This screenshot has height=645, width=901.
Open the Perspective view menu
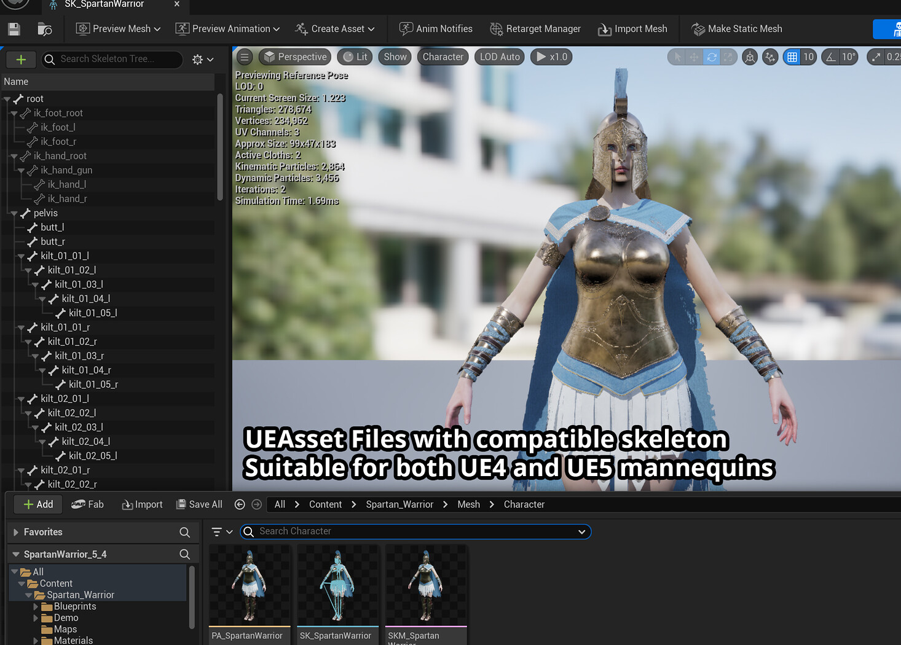295,57
